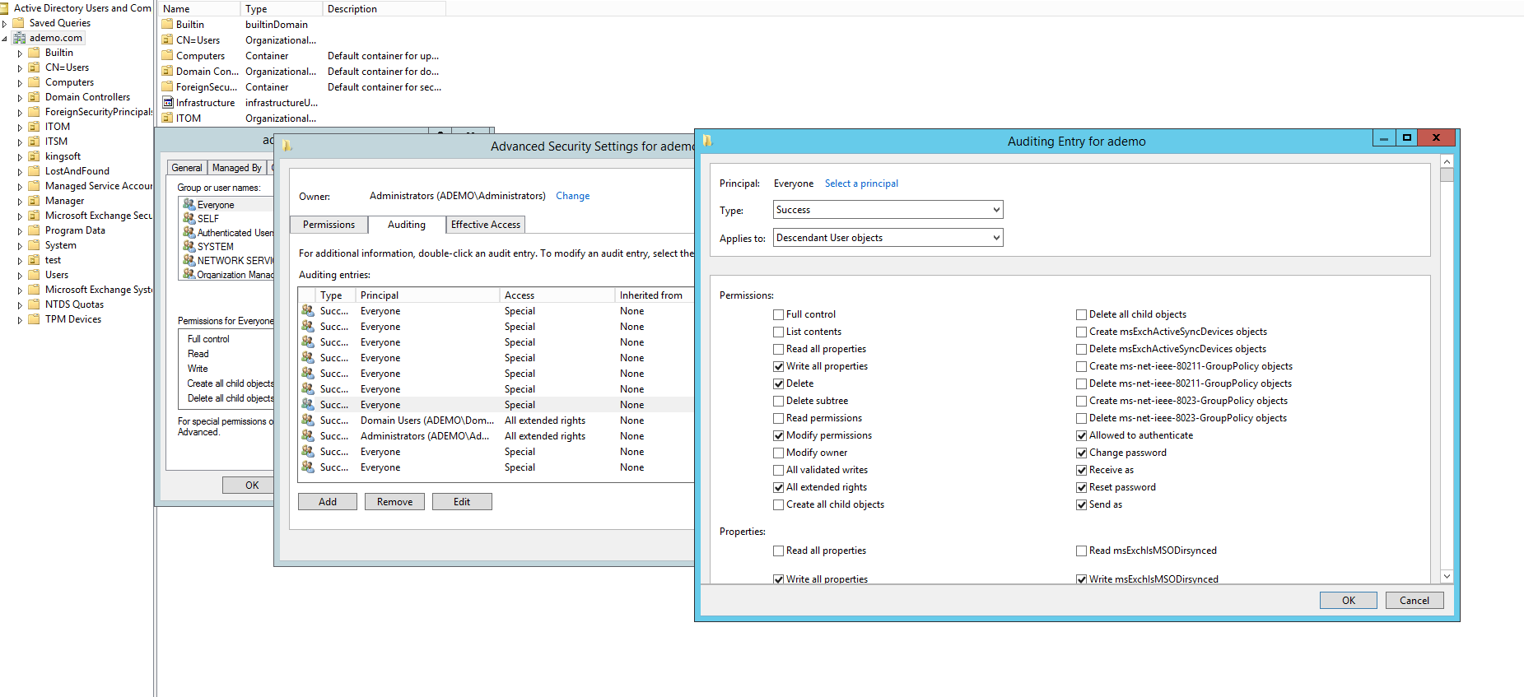Image resolution: width=1524 pixels, height=697 pixels.
Task: Click the kingsoft OU icon in tree
Action: (x=35, y=156)
